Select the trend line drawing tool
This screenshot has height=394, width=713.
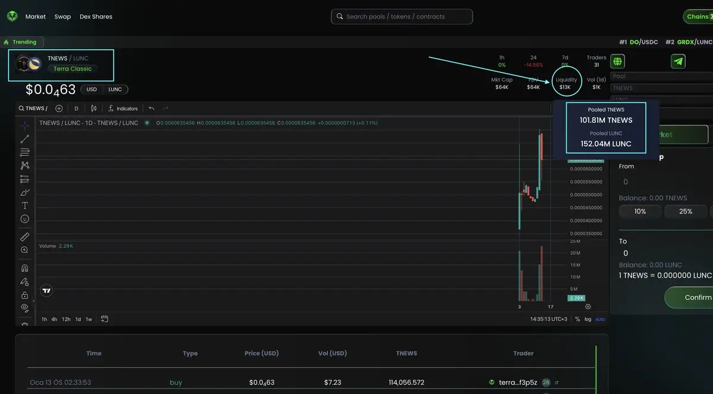(x=25, y=139)
